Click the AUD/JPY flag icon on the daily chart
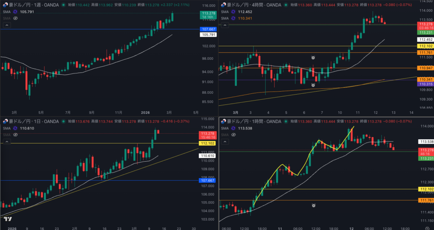This screenshot has width=434, height=230. (x=5, y=121)
